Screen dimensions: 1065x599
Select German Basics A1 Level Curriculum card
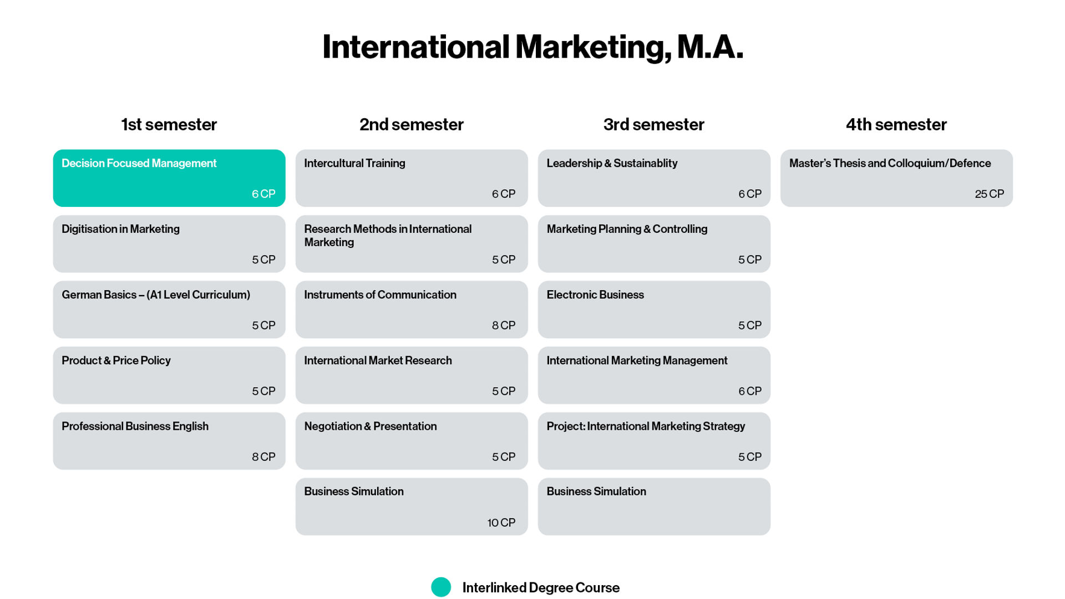[169, 309]
